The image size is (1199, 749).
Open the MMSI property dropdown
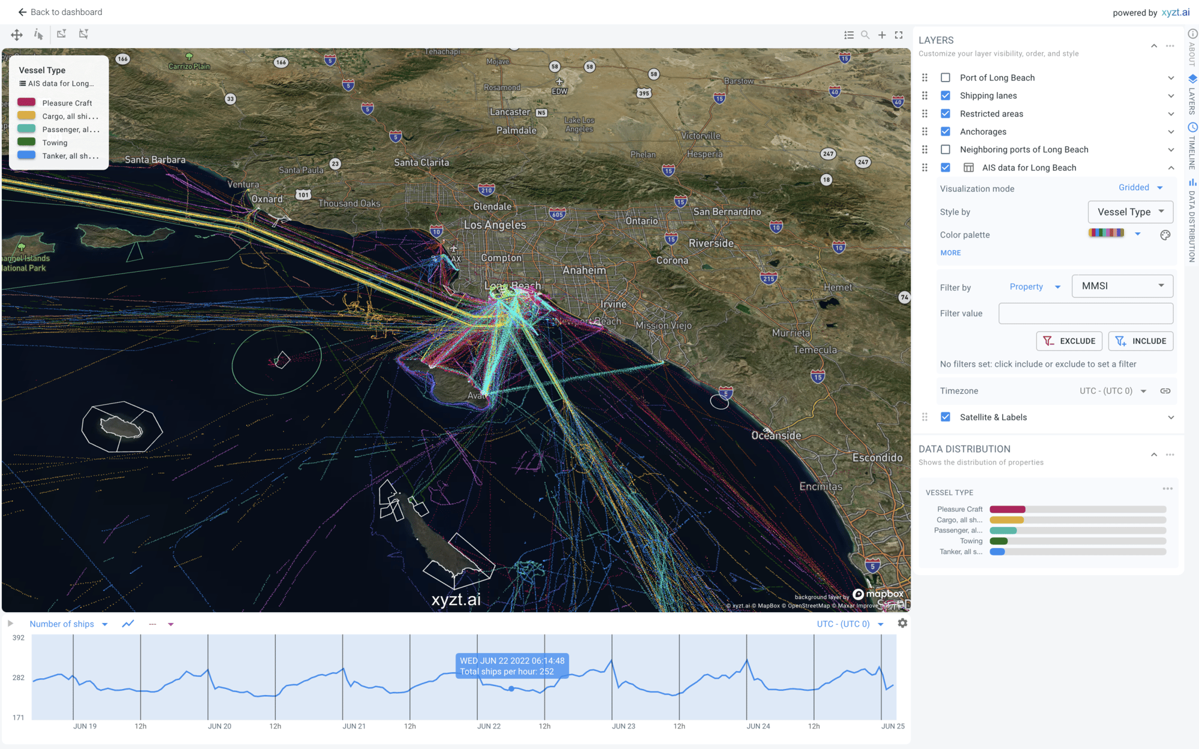[x=1122, y=286]
